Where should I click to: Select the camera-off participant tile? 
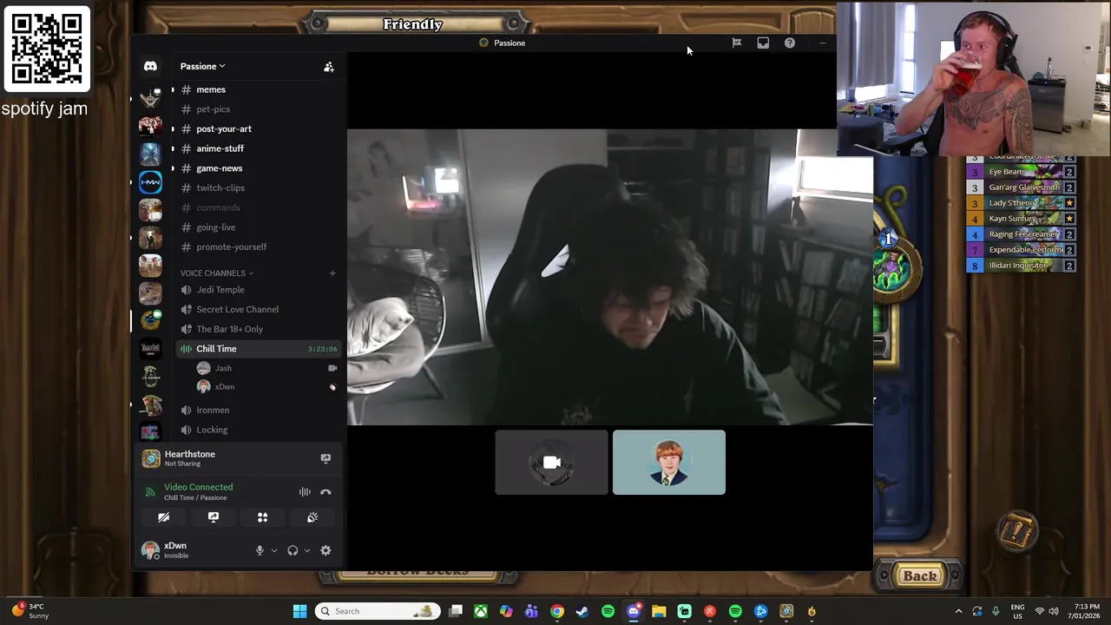(x=552, y=463)
